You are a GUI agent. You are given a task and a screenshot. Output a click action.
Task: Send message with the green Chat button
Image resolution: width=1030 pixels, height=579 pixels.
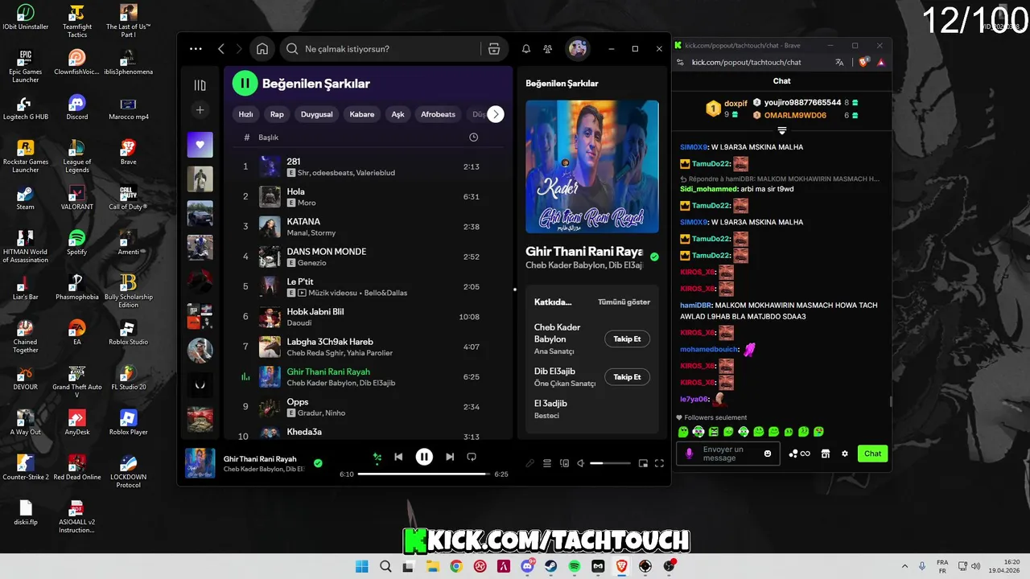[872, 454]
